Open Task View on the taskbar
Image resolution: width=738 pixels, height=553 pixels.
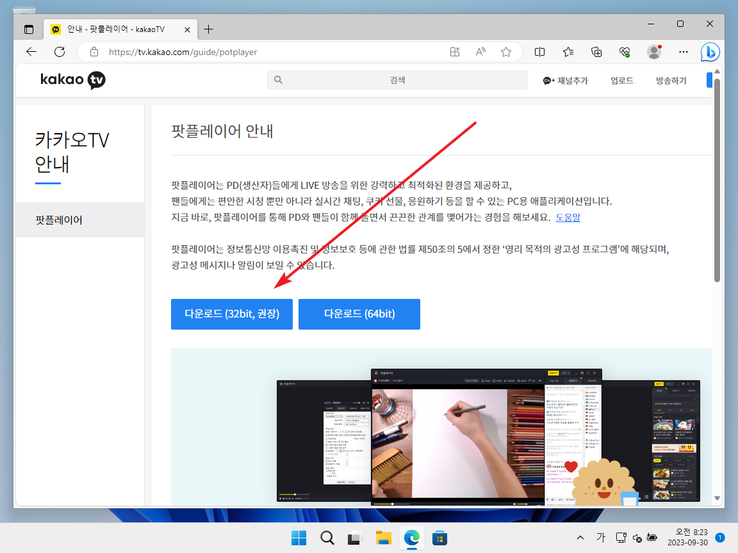[x=355, y=538]
